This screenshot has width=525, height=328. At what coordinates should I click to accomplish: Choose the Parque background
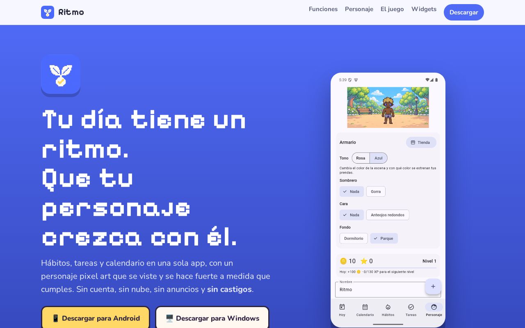pyautogui.click(x=384, y=238)
